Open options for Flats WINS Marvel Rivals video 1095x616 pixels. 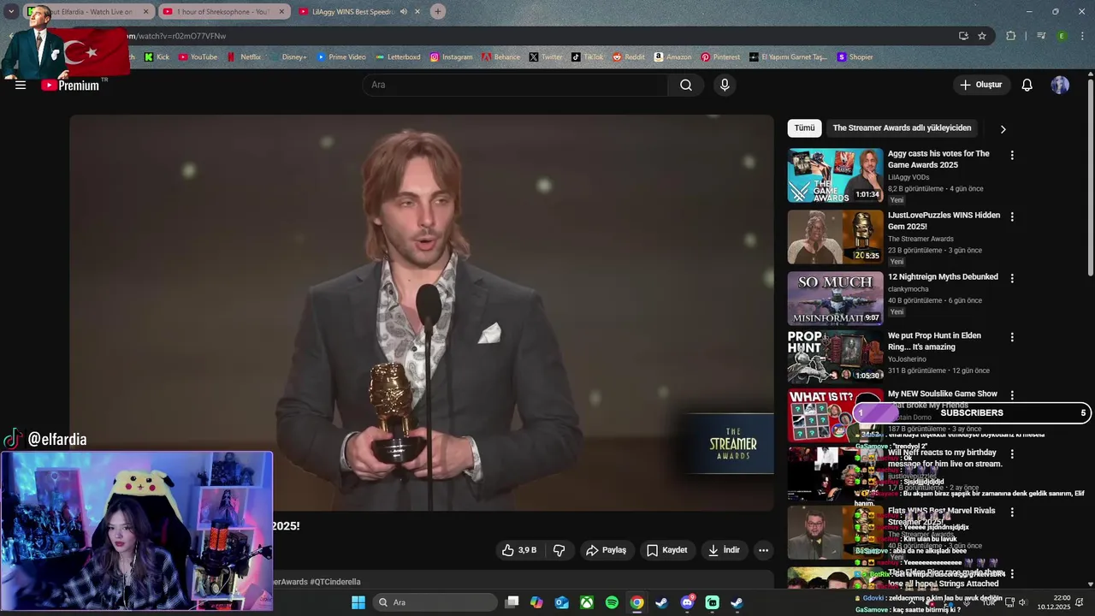pyautogui.click(x=1012, y=512)
